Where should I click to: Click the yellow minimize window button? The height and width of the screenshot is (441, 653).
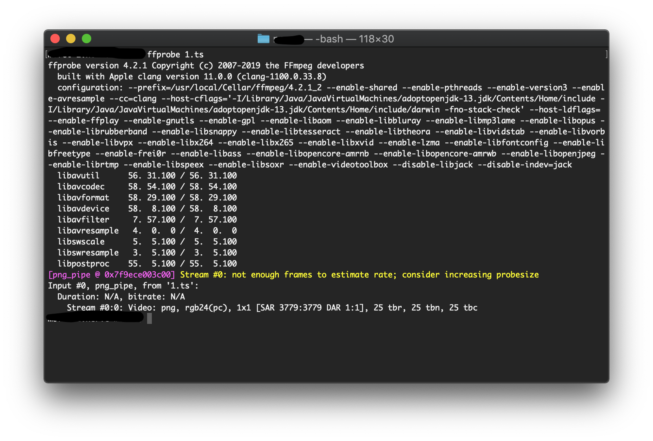click(x=71, y=39)
